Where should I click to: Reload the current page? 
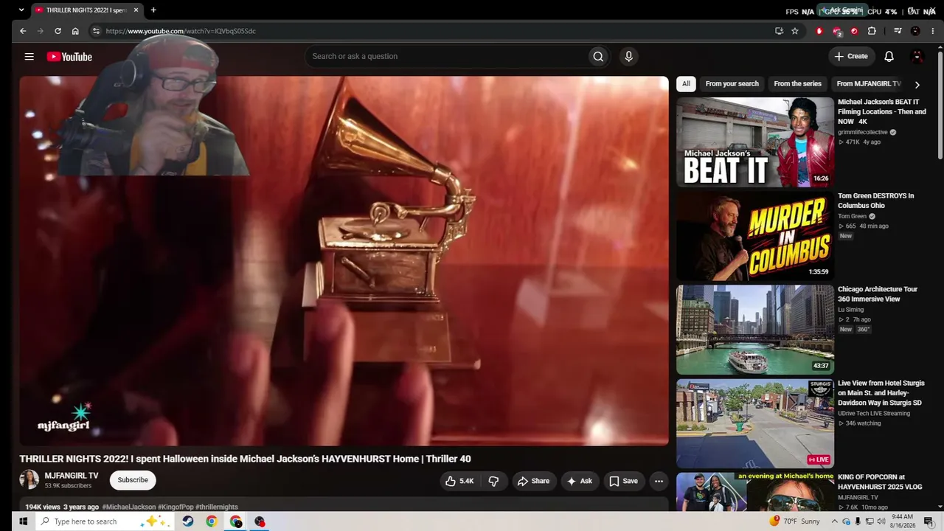pyautogui.click(x=58, y=31)
